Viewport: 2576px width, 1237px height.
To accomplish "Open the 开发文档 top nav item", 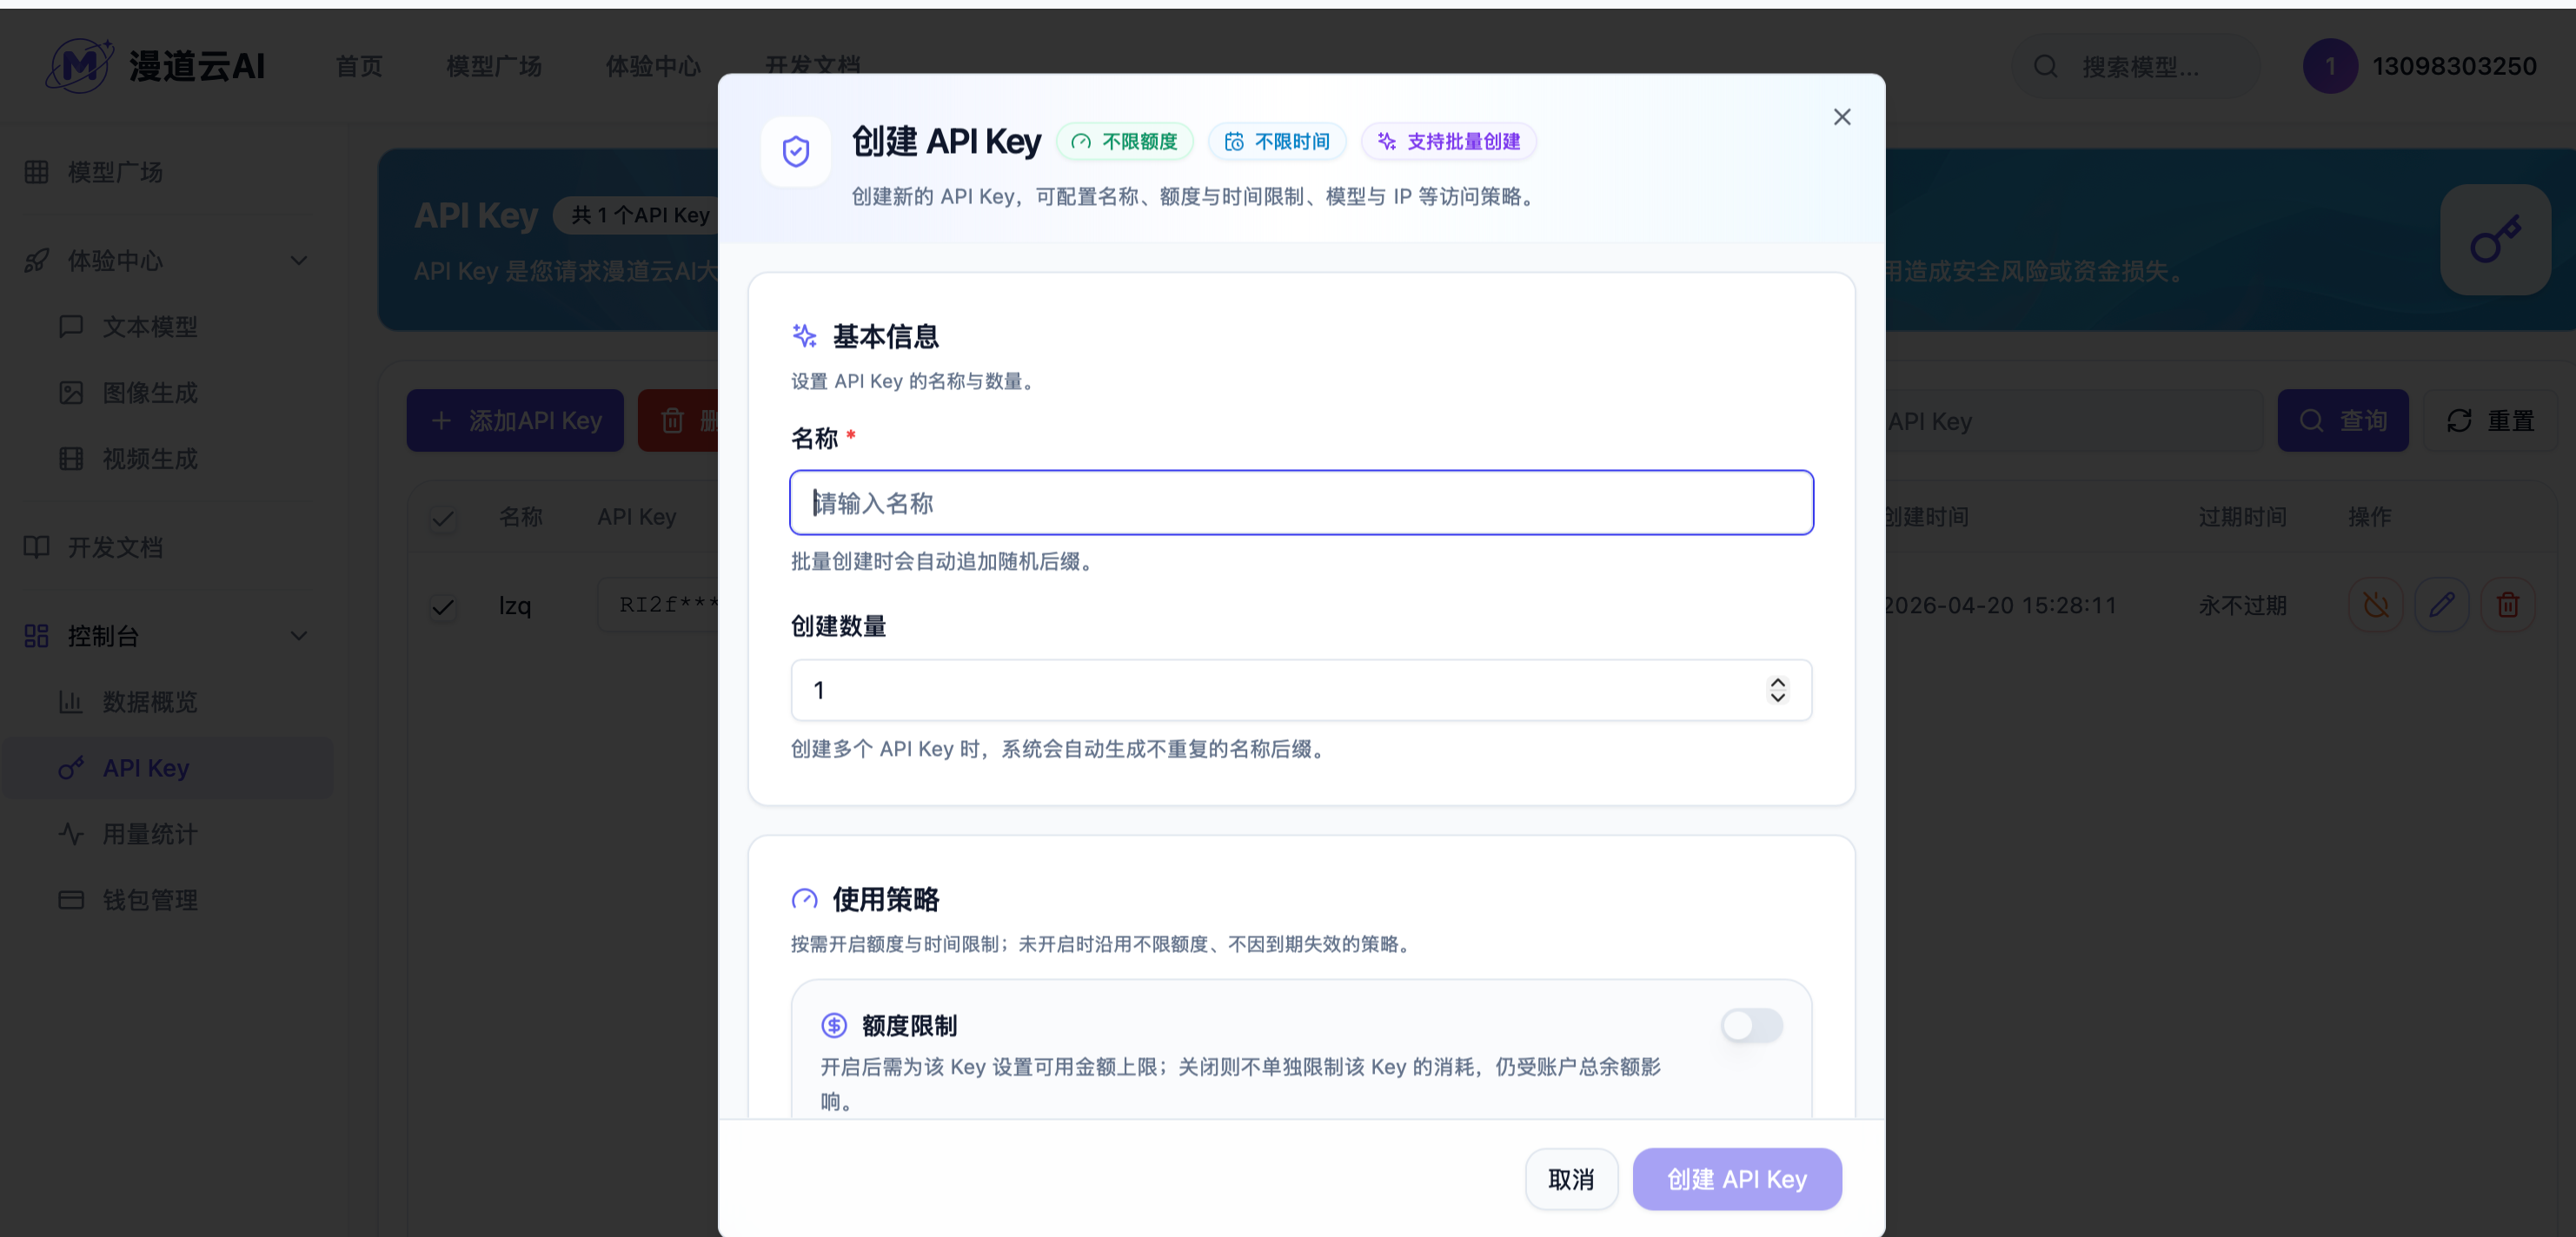I will [x=812, y=64].
